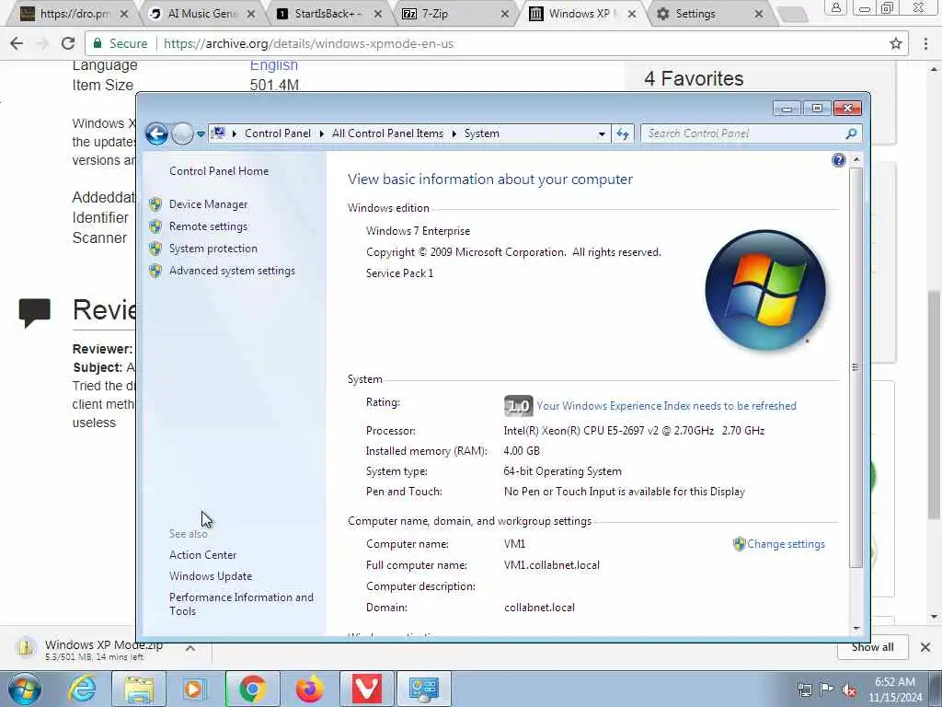Click the Forward arrow in Control Panel window

[x=182, y=133]
